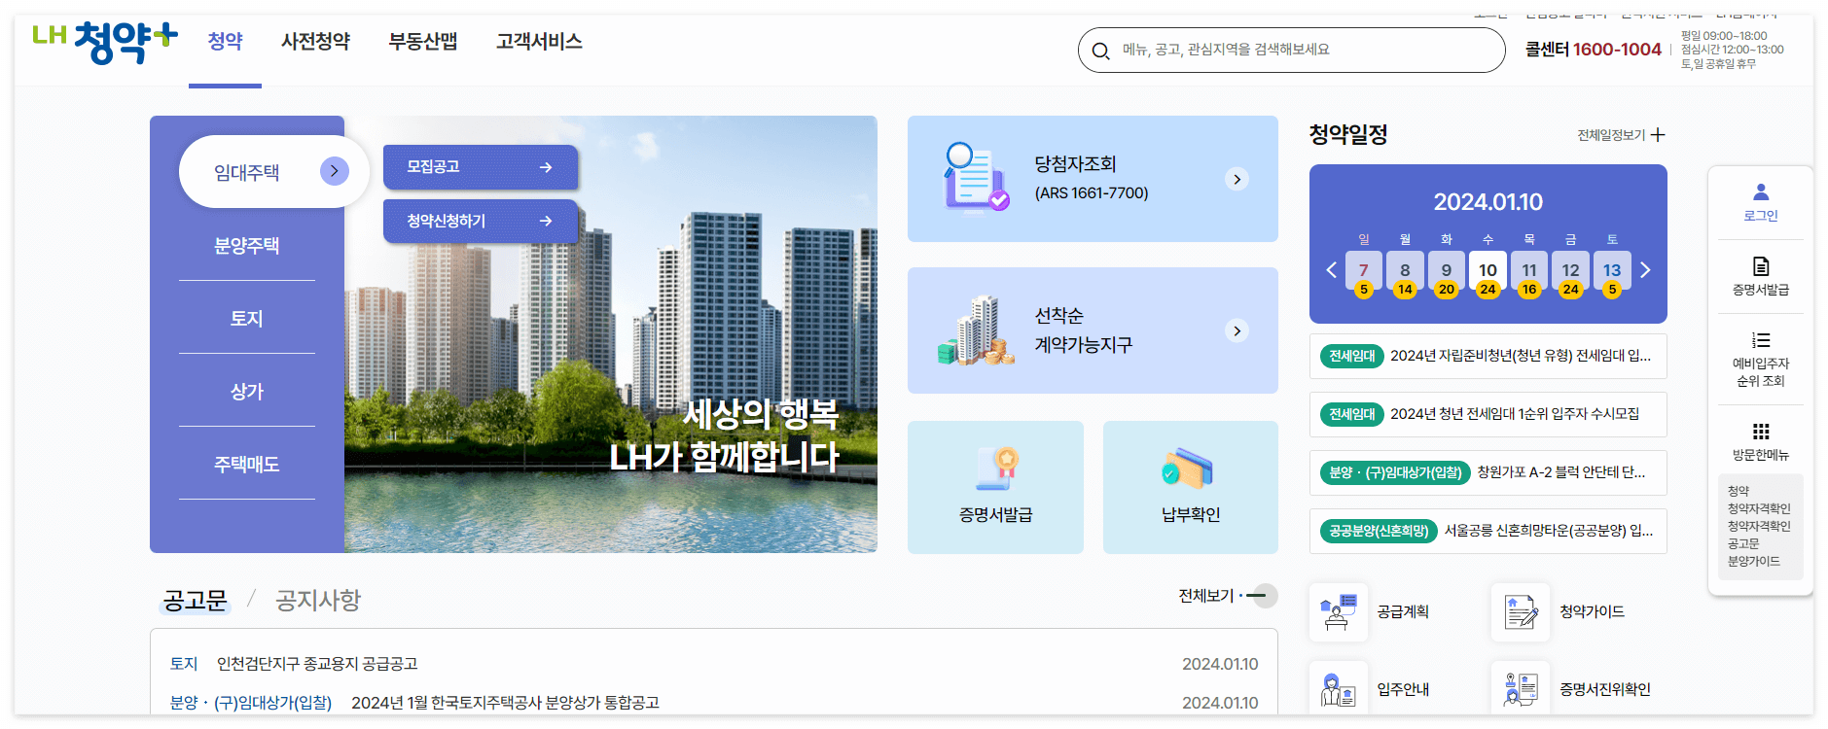1828x729 pixels.
Task: Switch to the 공지사항 tab
Action: [318, 601]
